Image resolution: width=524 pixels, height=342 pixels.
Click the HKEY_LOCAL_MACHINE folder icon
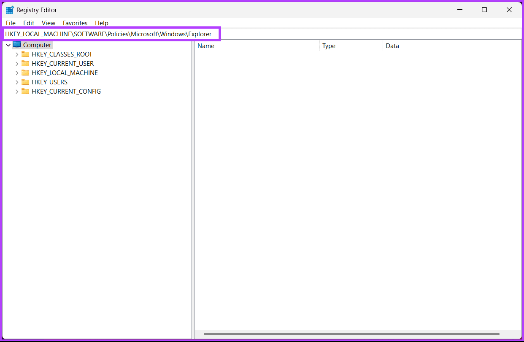[25, 73]
